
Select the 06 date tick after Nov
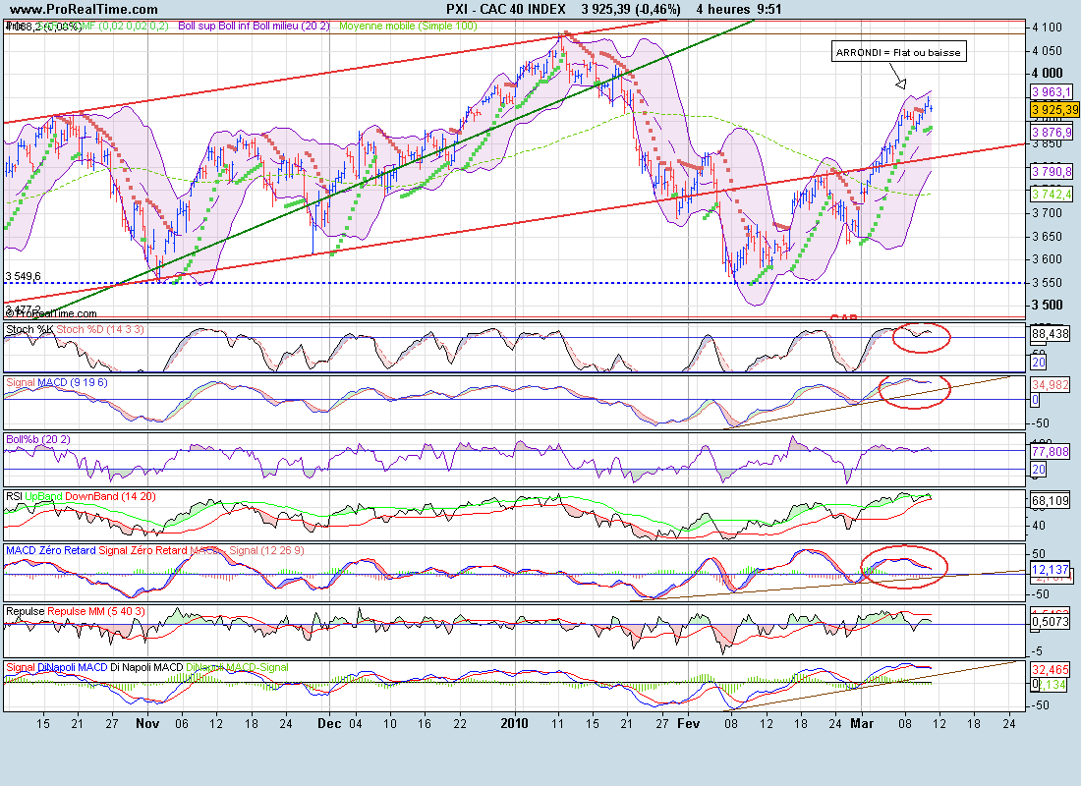[182, 724]
